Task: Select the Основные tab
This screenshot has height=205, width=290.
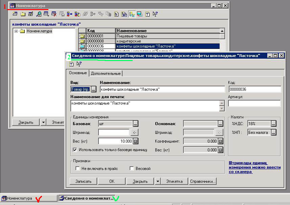Action: coord(78,73)
